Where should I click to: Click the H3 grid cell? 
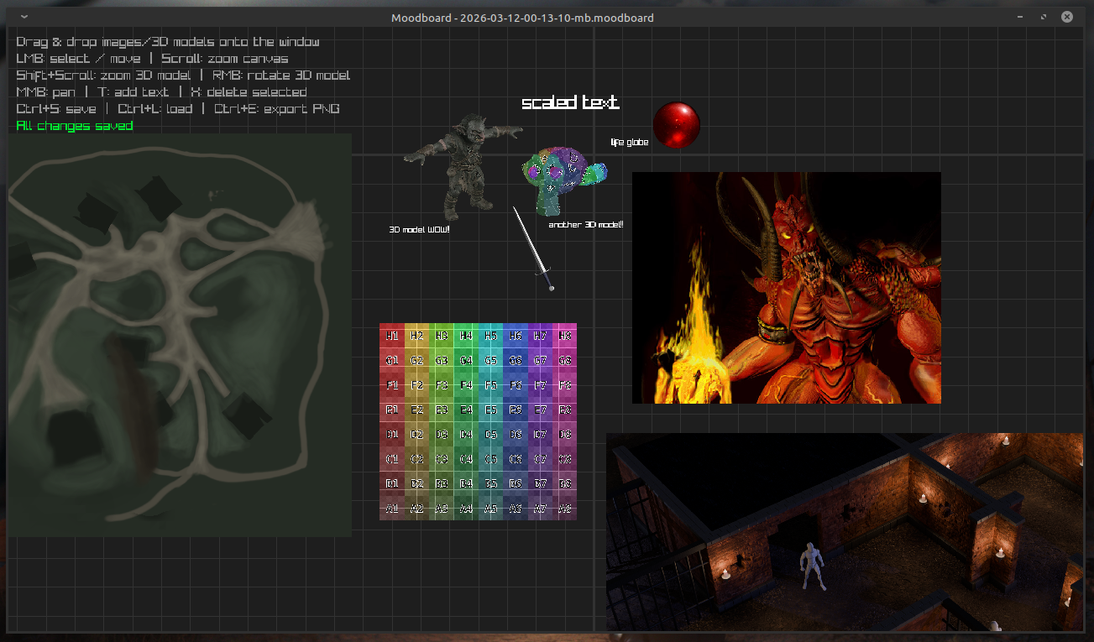click(442, 336)
